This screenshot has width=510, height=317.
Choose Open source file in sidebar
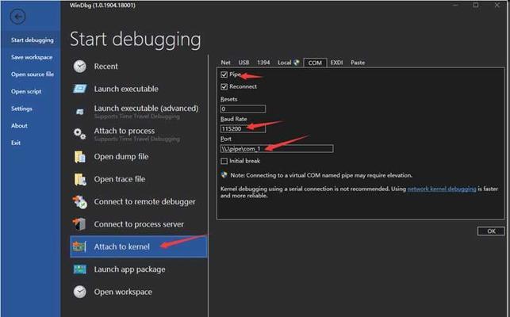(x=33, y=74)
